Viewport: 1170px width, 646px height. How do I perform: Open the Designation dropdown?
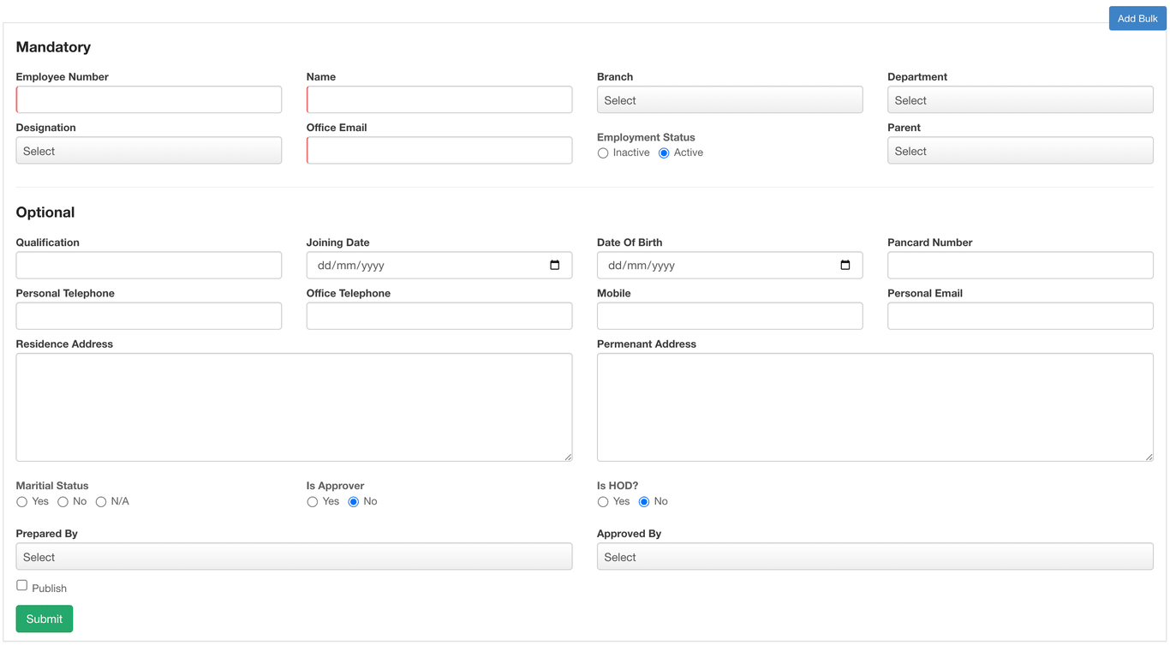[x=148, y=150]
